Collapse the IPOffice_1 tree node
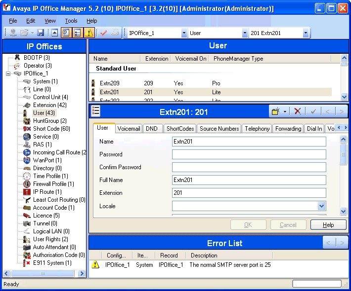 (8, 73)
